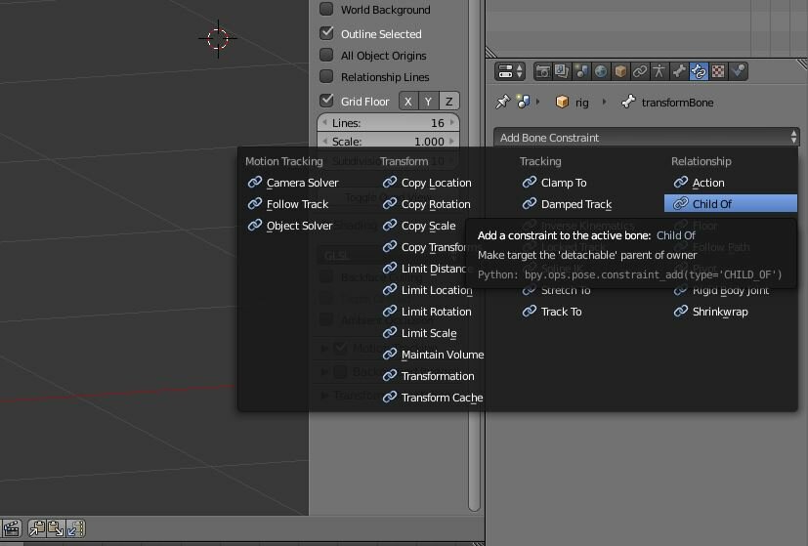The width and height of the screenshot is (808, 546).
Task: Paste the pose from buffer
Action: click(x=56, y=528)
